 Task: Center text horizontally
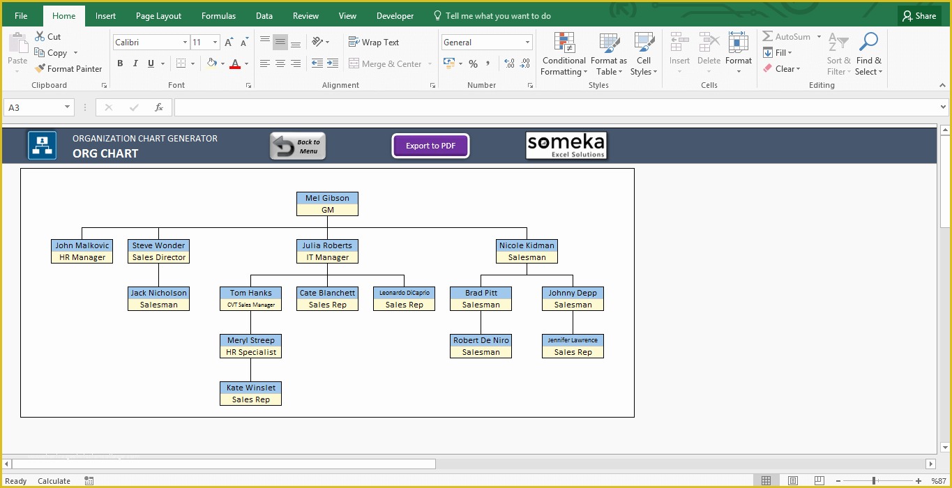(x=280, y=63)
